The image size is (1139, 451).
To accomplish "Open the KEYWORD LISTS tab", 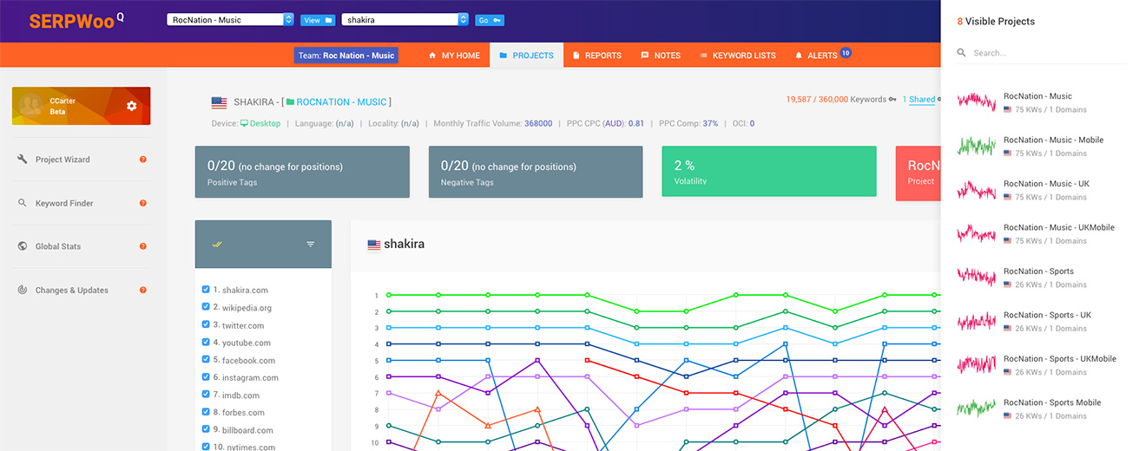I will tap(737, 56).
